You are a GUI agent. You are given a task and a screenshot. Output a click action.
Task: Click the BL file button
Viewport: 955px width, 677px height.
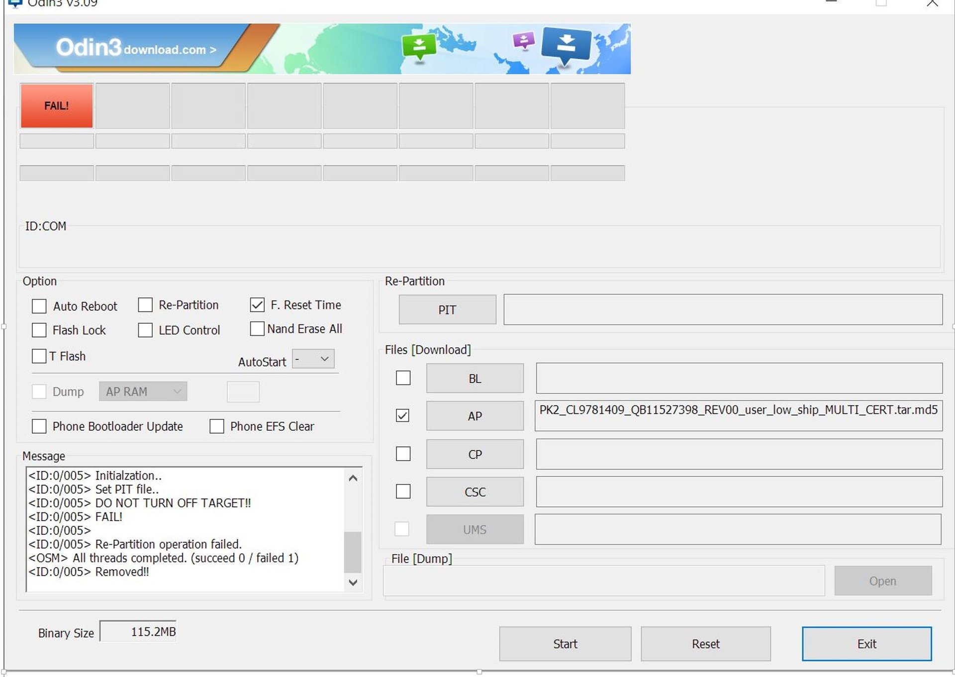click(x=475, y=378)
